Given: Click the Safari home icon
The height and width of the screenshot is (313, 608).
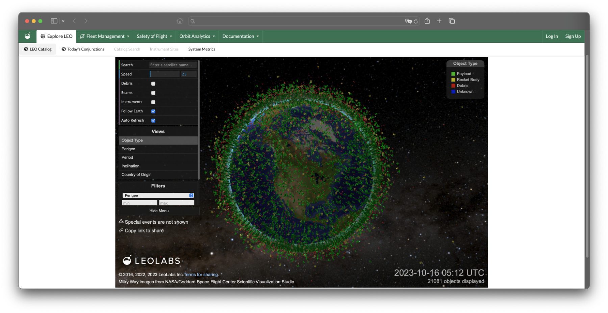Looking at the screenshot, I should [x=180, y=21].
